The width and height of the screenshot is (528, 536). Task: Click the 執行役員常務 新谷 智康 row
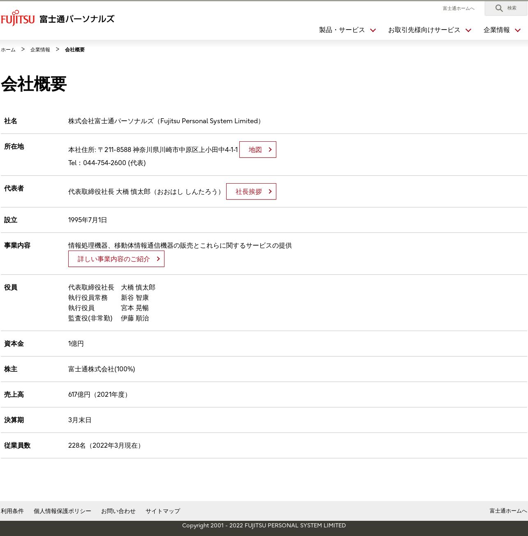pos(109,297)
